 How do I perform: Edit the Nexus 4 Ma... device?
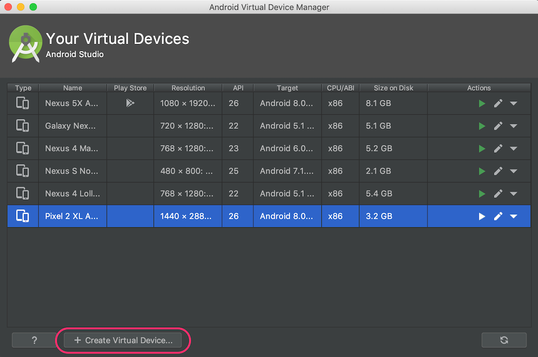click(498, 148)
